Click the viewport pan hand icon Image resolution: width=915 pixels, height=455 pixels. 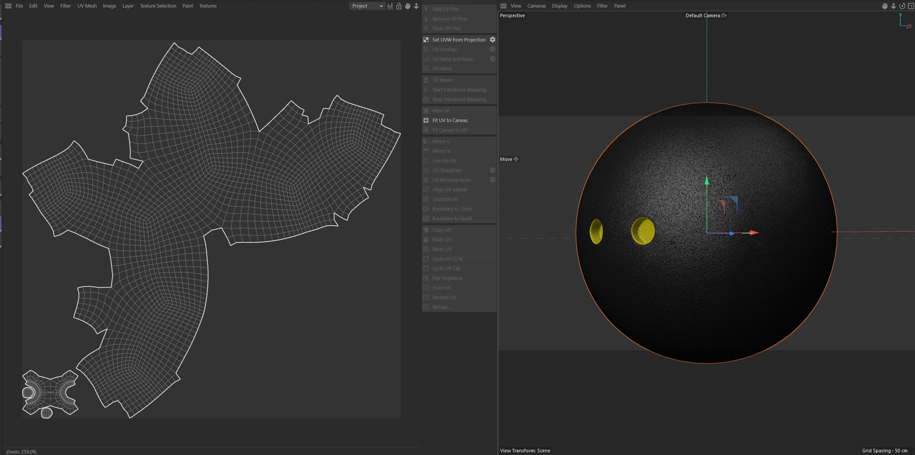884,6
